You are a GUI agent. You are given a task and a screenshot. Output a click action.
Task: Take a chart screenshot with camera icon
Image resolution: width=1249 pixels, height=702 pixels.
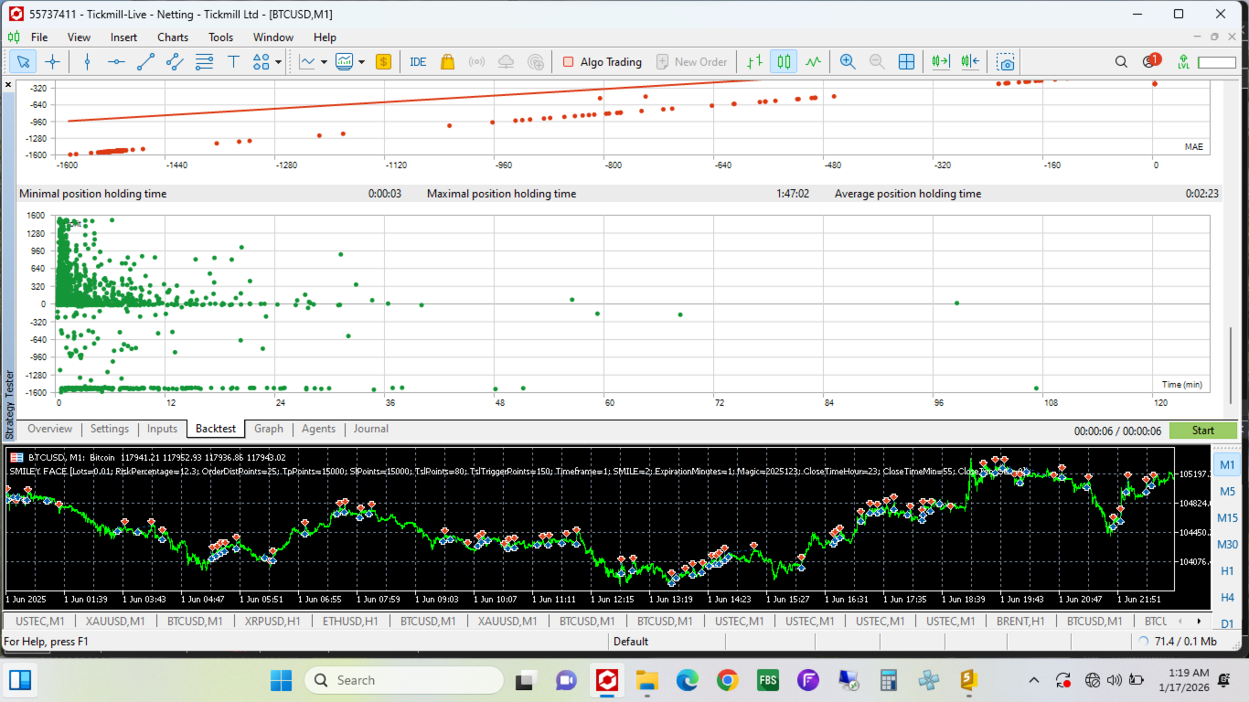click(1006, 62)
